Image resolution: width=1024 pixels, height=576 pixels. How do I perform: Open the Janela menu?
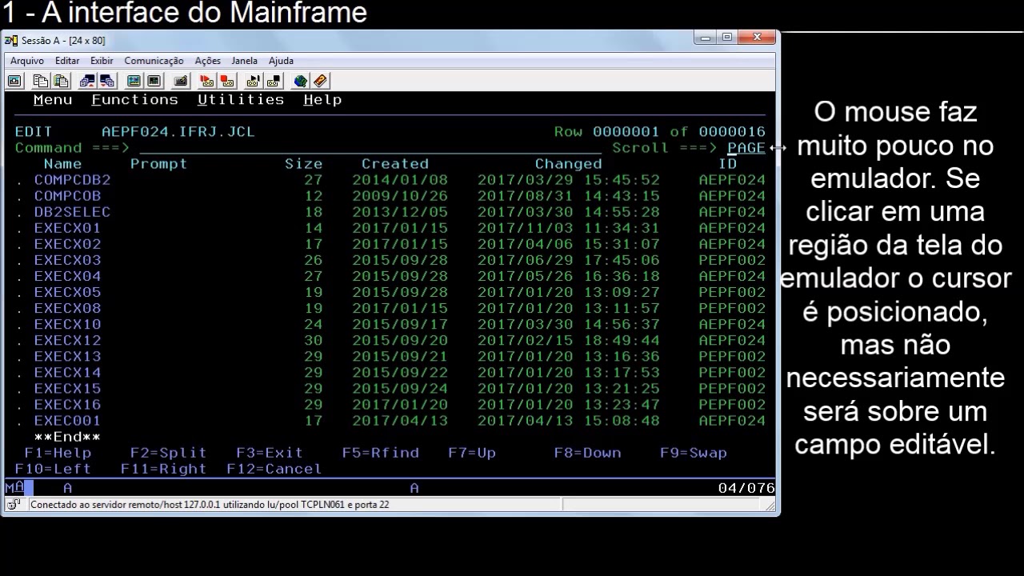[x=245, y=61]
